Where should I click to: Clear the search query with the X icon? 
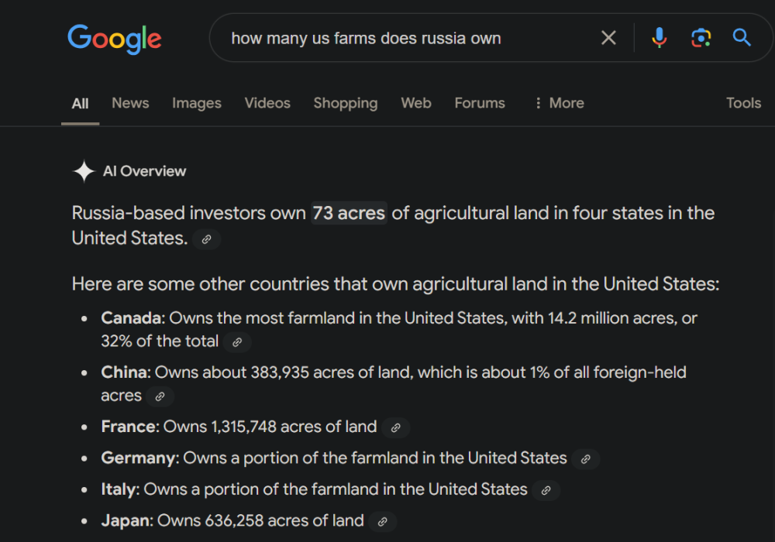pos(609,37)
